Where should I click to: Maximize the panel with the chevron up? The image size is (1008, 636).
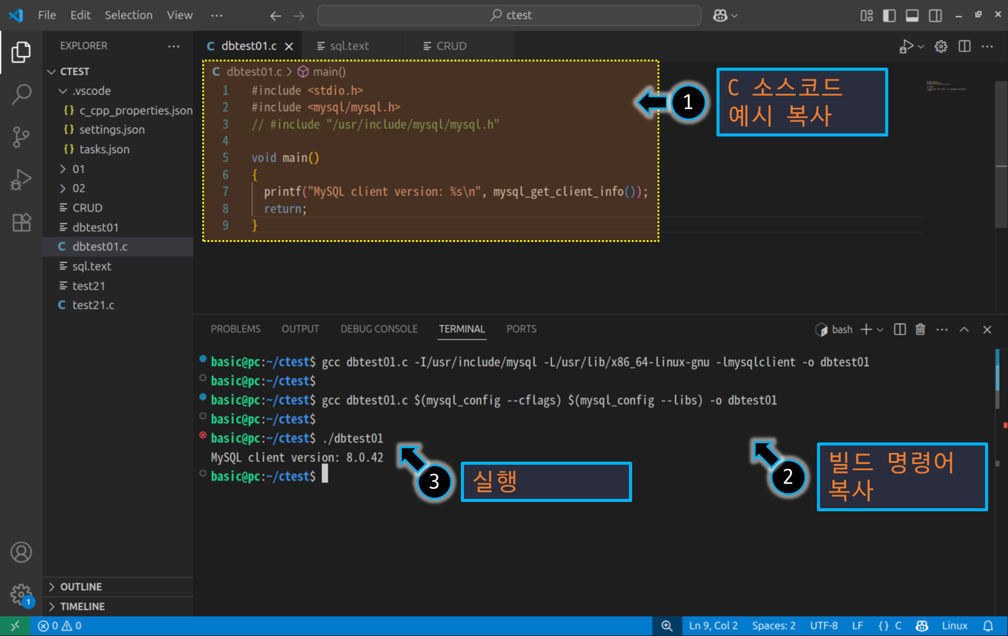[x=965, y=329]
